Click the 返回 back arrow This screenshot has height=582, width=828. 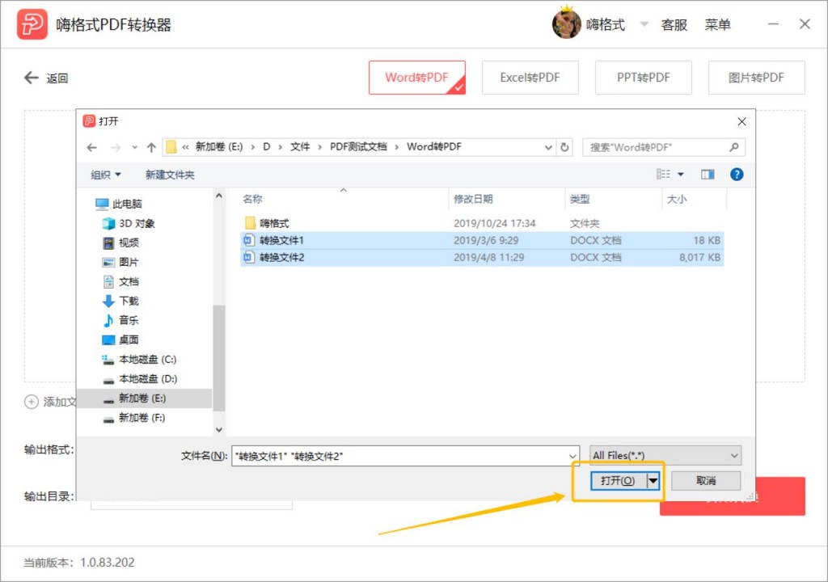tap(30, 78)
